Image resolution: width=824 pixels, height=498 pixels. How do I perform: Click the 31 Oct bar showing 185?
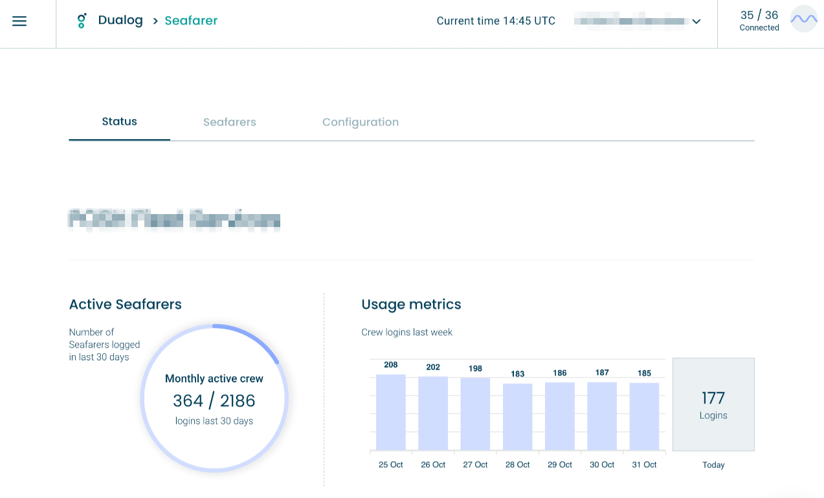(x=644, y=417)
